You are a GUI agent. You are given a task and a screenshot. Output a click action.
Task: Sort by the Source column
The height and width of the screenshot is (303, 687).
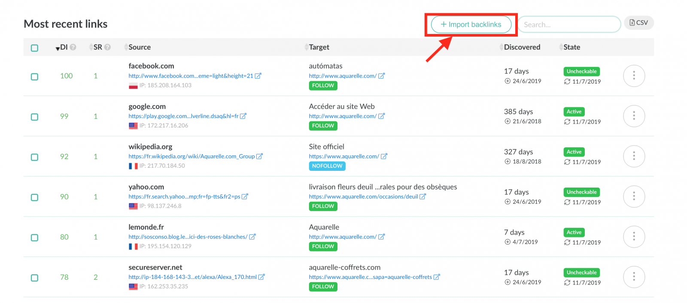click(x=137, y=47)
